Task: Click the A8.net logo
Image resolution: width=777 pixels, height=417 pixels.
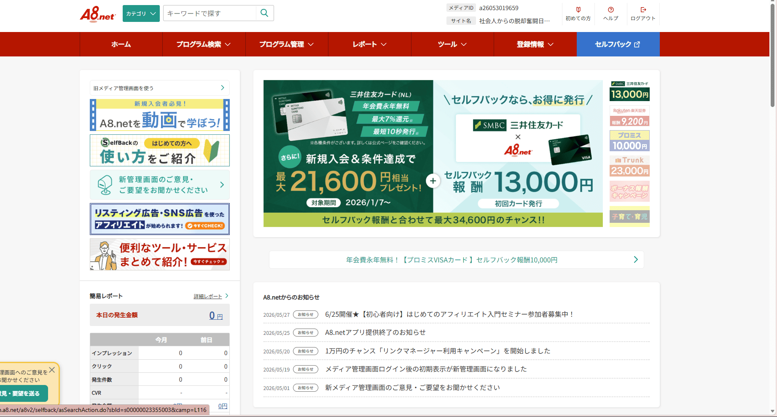Action: tap(97, 14)
